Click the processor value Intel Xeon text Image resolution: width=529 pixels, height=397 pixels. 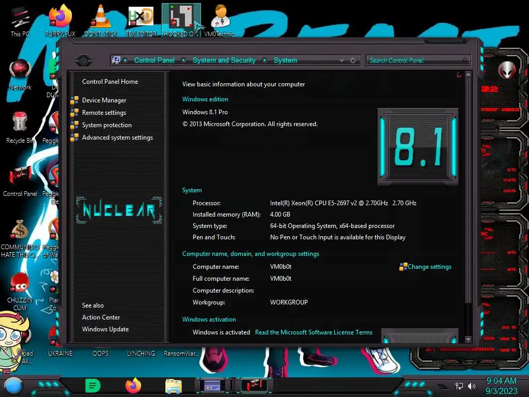[343, 203]
